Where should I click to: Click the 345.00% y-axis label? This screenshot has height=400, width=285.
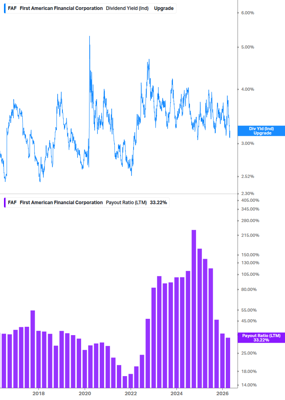coord(250,209)
